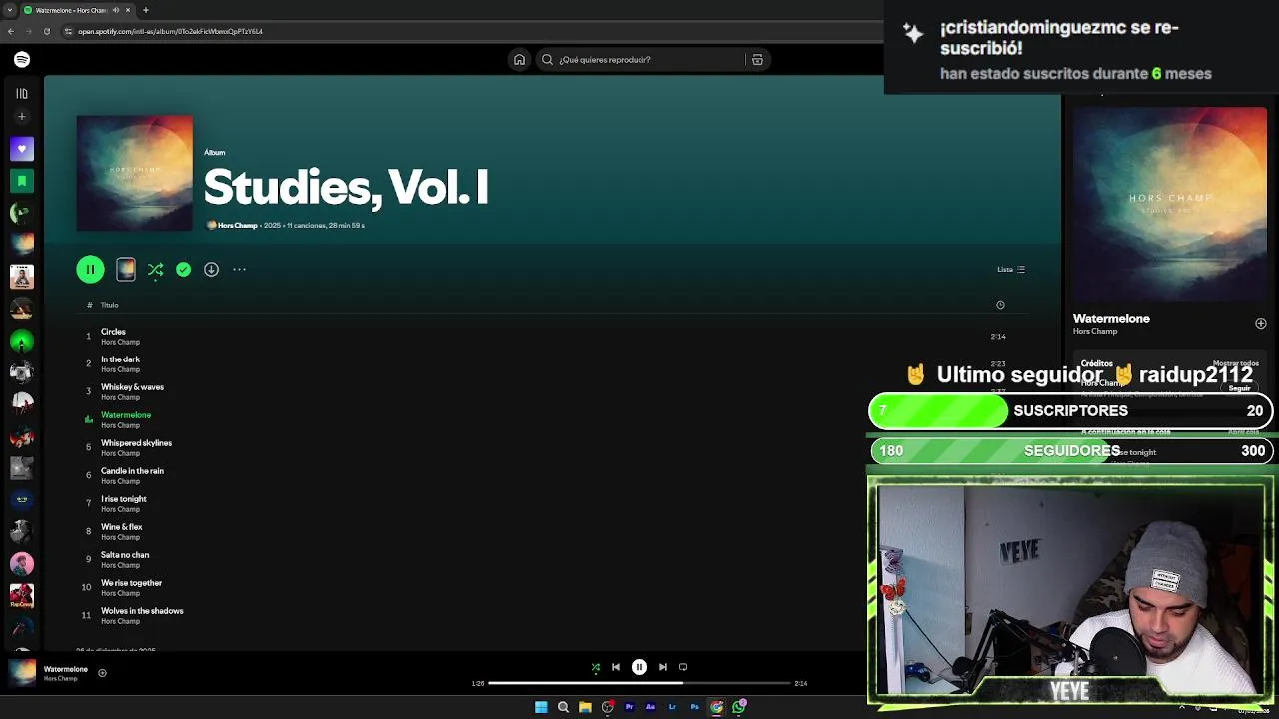Open a new browser tab
1279x719 pixels.
pos(146,10)
